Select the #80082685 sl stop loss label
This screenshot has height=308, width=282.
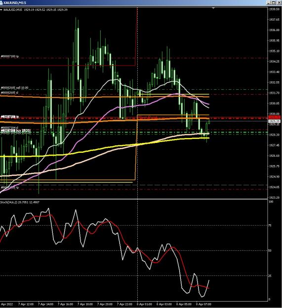point(10,92)
